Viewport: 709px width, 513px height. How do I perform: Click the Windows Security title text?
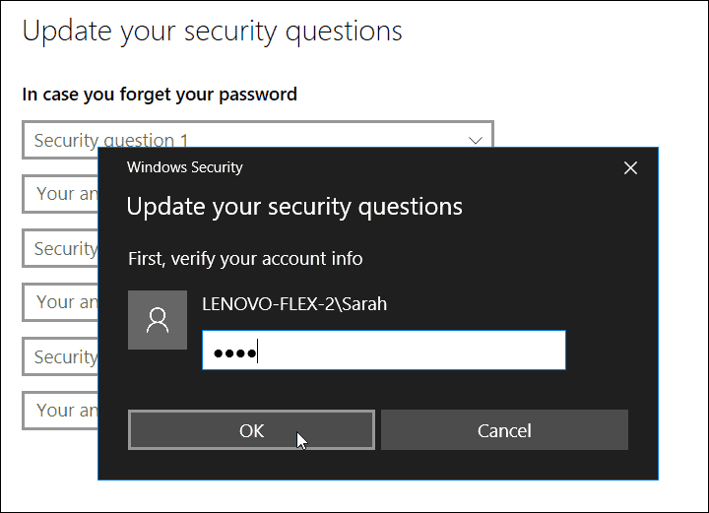[x=185, y=167]
